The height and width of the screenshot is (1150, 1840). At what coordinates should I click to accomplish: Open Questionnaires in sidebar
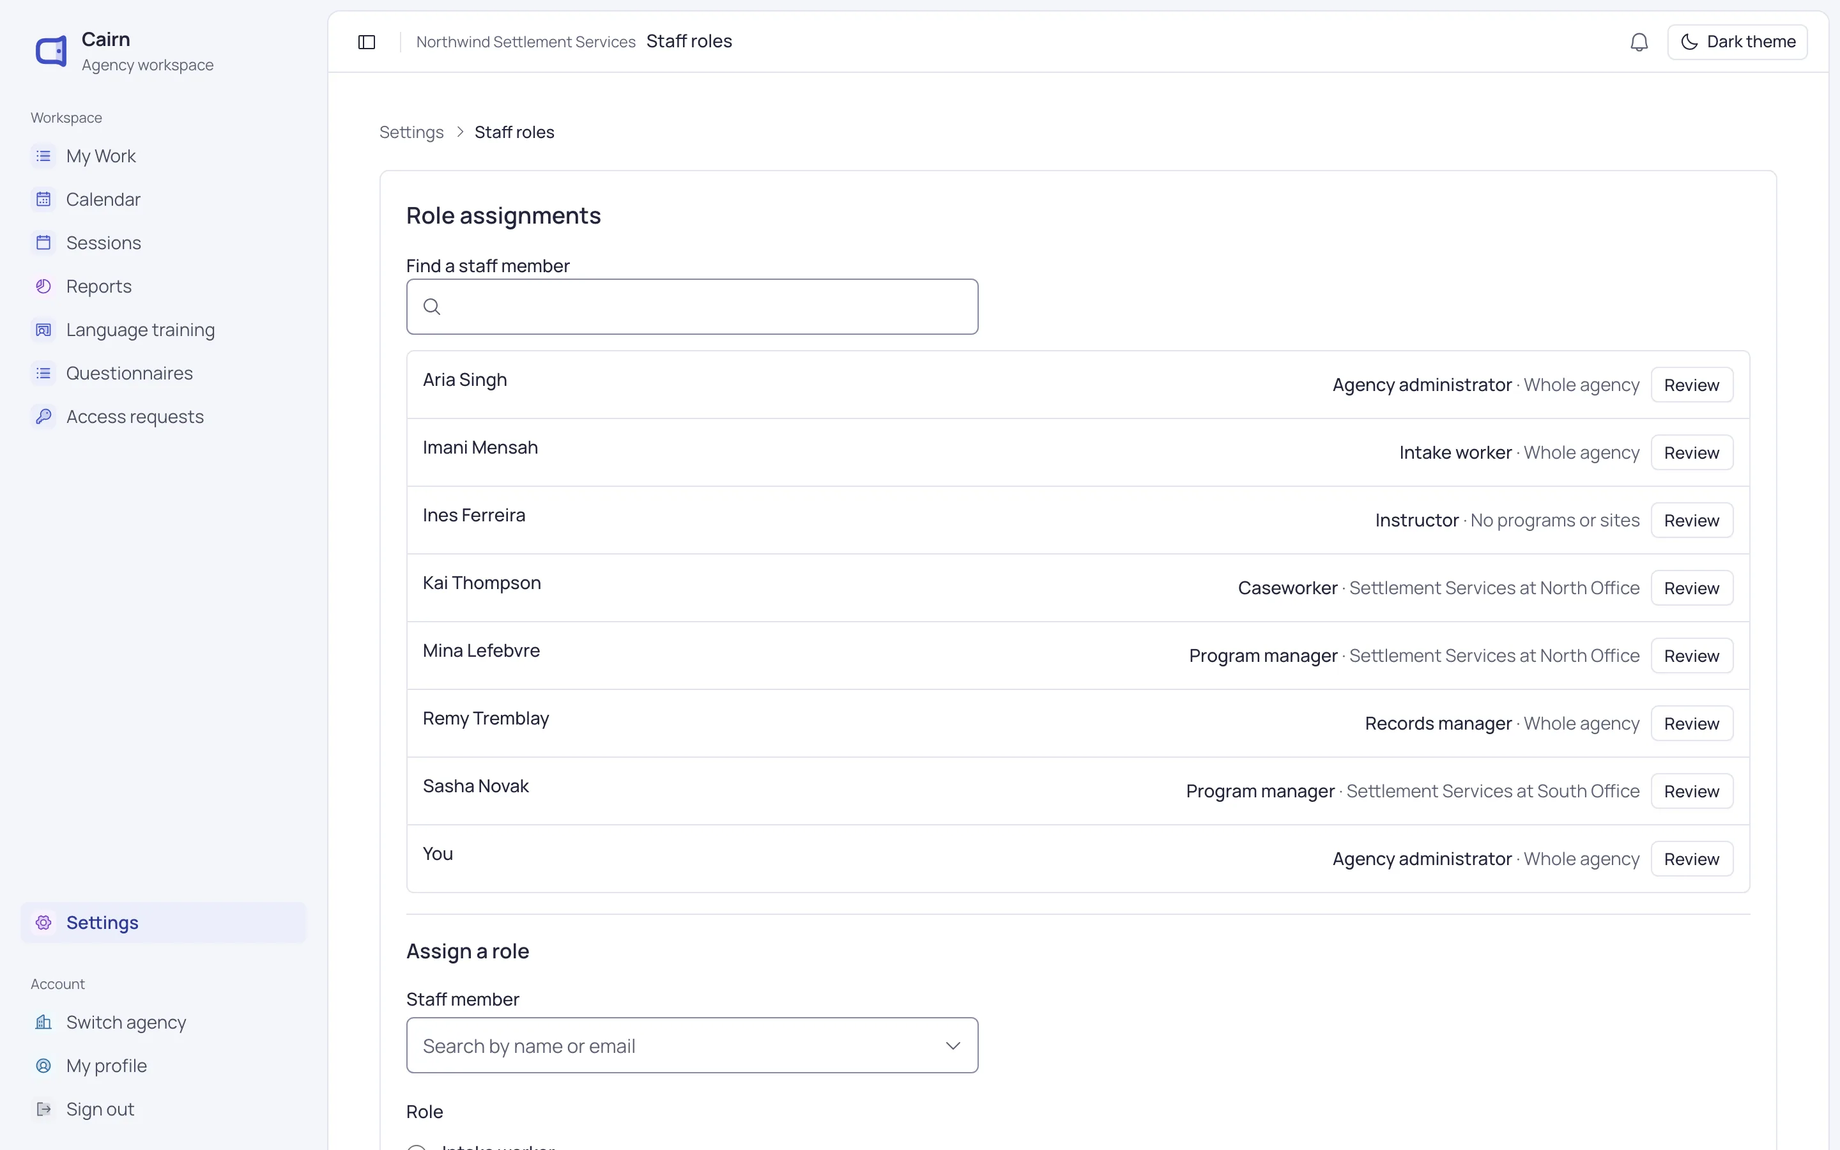(164, 372)
